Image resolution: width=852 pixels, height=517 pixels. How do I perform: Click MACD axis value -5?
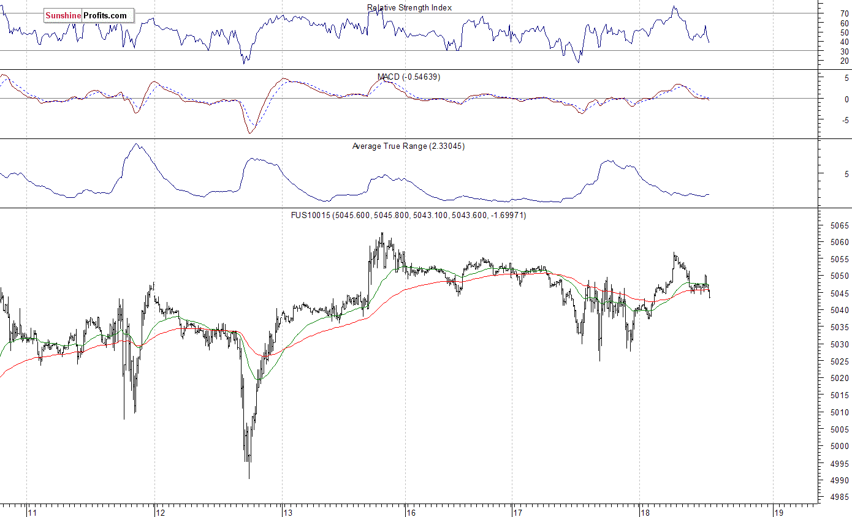[845, 121]
